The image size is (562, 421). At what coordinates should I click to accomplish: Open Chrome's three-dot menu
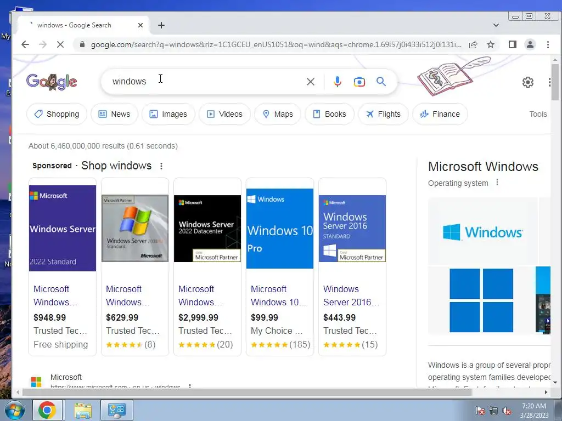[548, 44]
